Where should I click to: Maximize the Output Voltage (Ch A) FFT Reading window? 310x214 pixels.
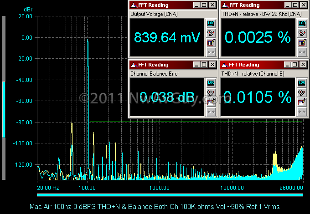click(204, 5)
